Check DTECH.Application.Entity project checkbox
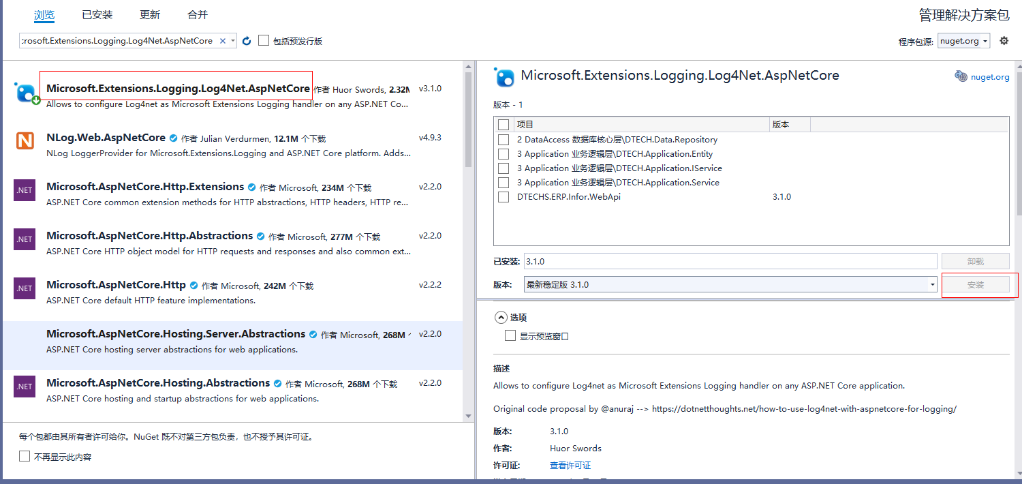 (x=504, y=154)
